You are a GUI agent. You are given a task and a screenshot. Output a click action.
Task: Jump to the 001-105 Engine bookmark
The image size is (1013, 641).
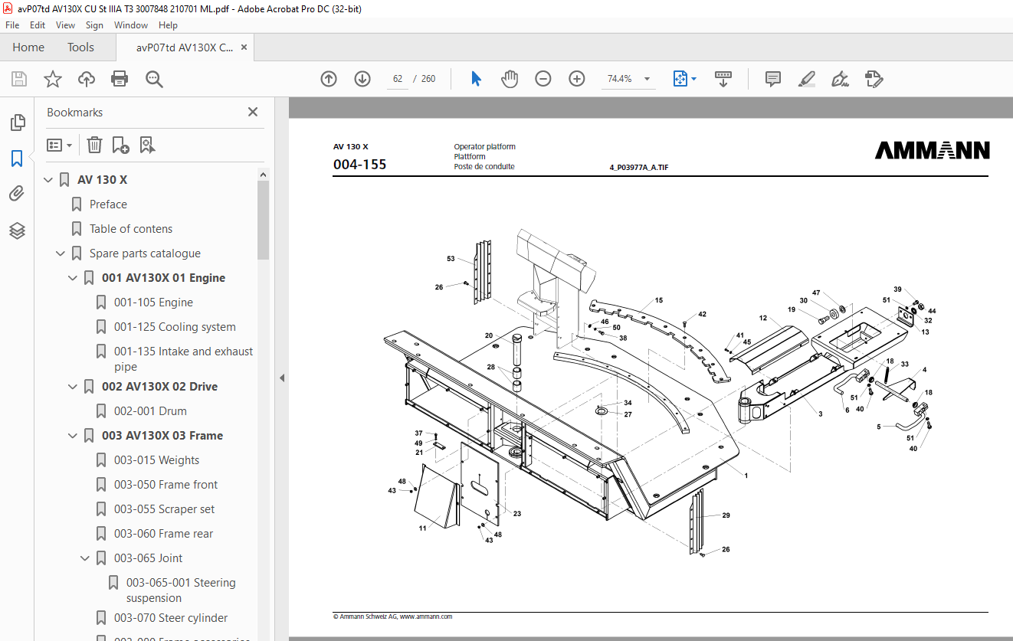tap(153, 303)
